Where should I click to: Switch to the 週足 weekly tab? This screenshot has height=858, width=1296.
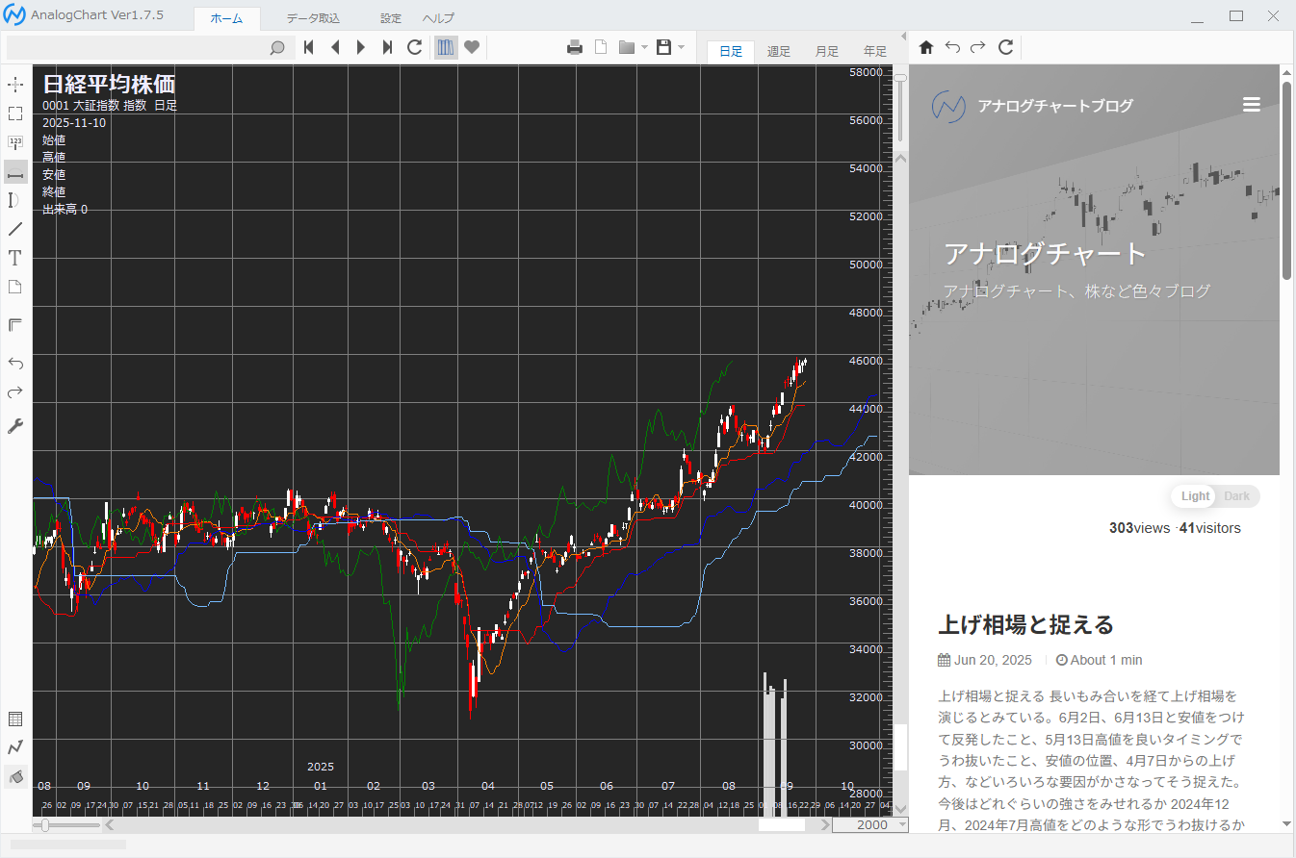(779, 52)
